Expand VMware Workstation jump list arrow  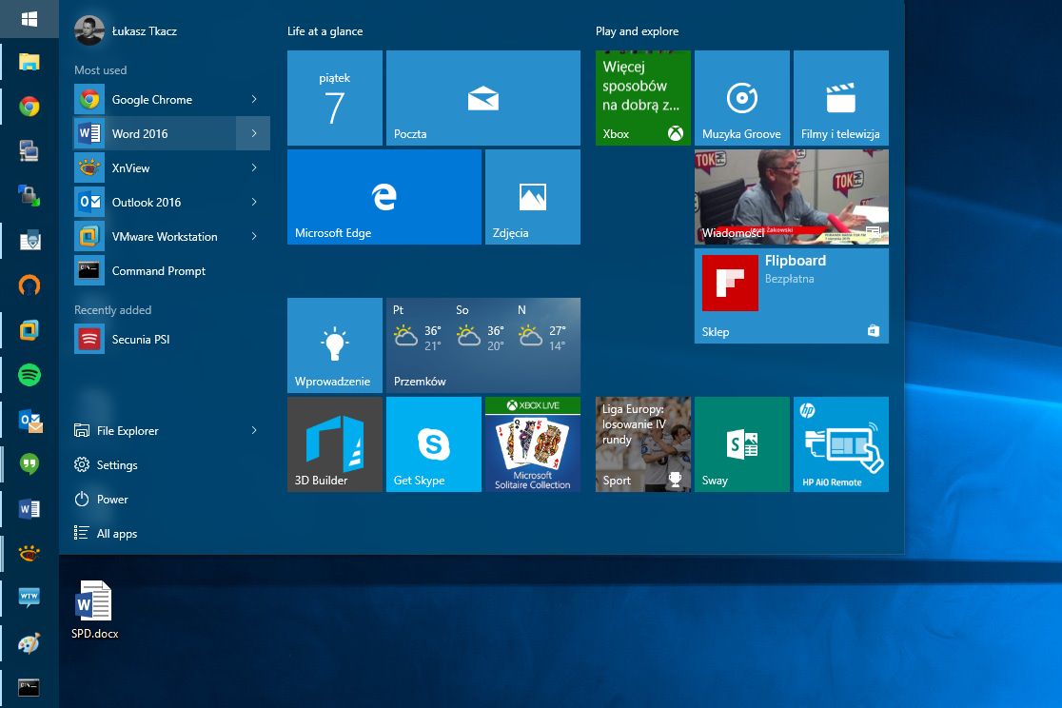(x=254, y=236)
